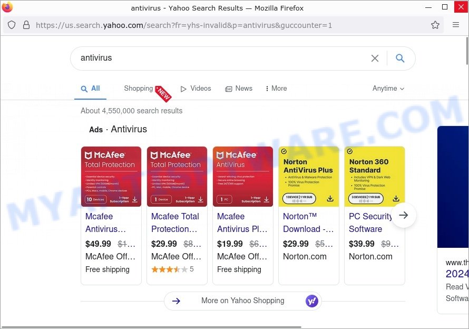Click the vertical page scrollbar
The image size is (469, 329).
pos(467,51)
